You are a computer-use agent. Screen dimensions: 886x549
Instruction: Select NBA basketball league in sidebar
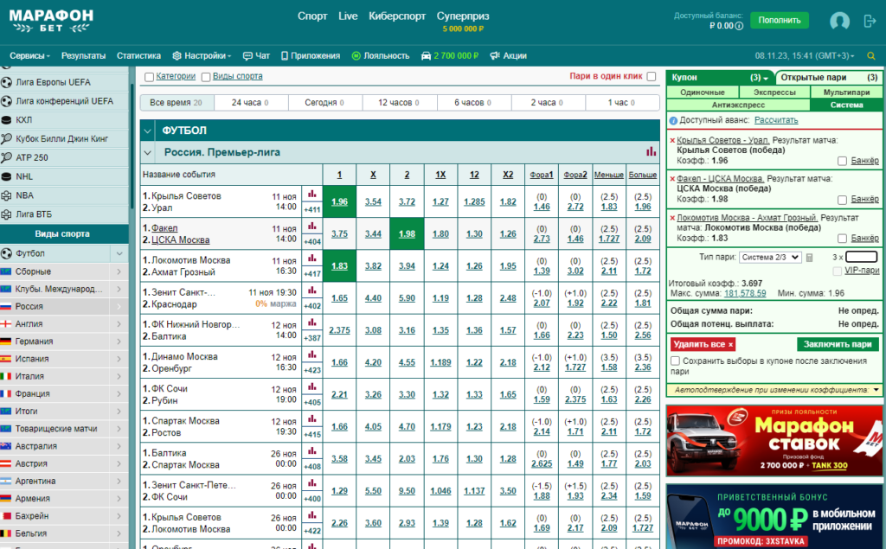coord(64,195)
